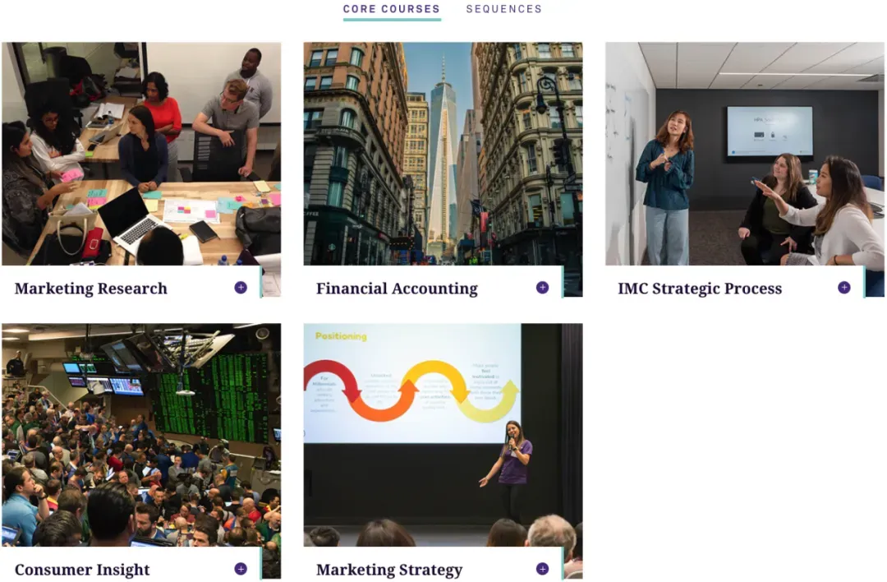This screenshot has height=582, width=887.
Task: Open the Marketing Research course title
Action: [91, 289]
